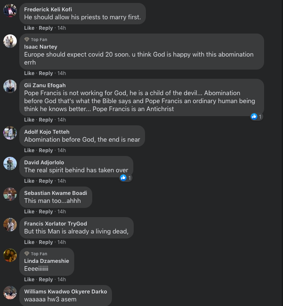The height and width of the screenshot is (306, 283).
Task: Open Isaac Nartey's profile name link
Action: (41, 47)
